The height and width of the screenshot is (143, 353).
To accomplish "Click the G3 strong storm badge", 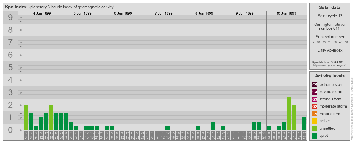I will click(315, 99).
